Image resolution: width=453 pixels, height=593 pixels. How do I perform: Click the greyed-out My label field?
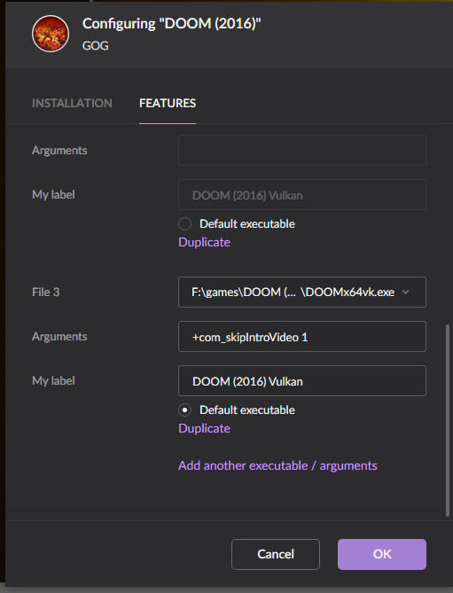pyautogui.click(x=302, y=195)
